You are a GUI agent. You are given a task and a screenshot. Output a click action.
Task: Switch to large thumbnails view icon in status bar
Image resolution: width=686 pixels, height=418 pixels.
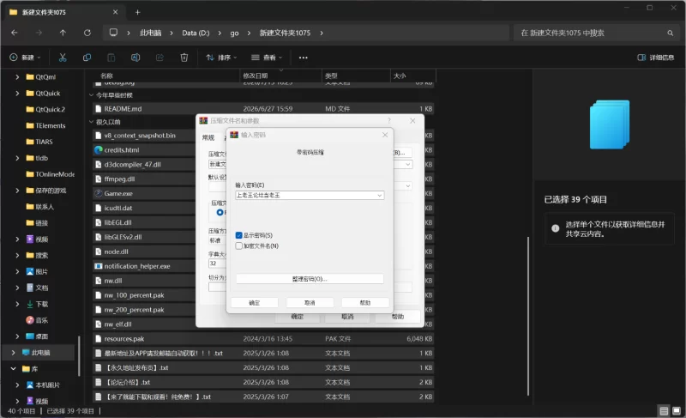click(x=677, y=410)
